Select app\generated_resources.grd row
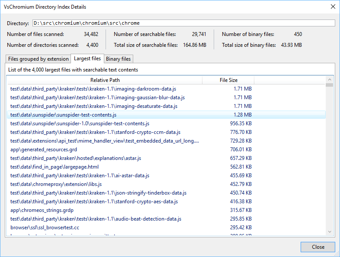340x257 pixels. (x=167, y=150)
